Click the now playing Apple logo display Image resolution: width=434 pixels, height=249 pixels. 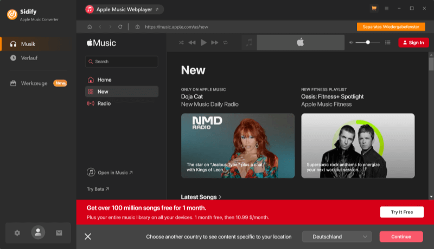click(x=301, y=43)
